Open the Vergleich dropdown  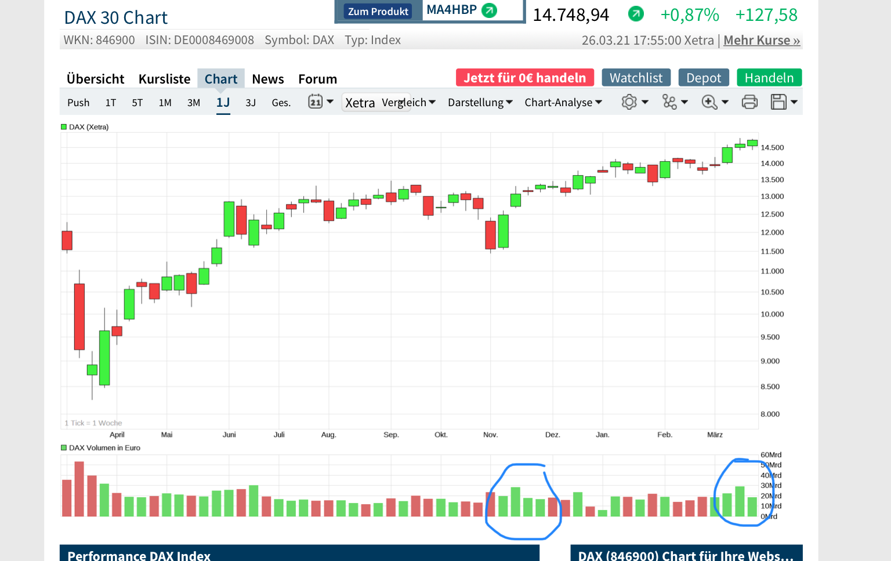[409, 102]
